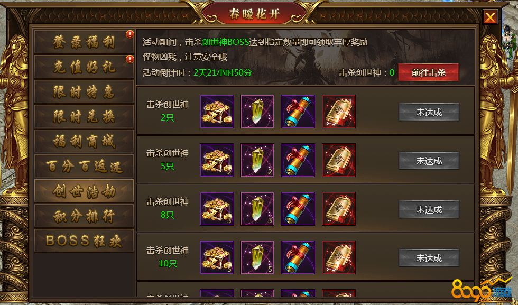The height and width of the screenshot is (305, 518).
Task: Click scroll reward icon in 8只 row
Action: point(298,208)
